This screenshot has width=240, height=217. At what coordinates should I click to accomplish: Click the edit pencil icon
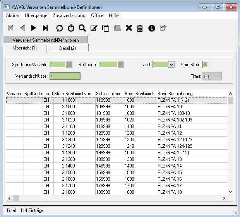pyautogui.click(x=94, y=28)
